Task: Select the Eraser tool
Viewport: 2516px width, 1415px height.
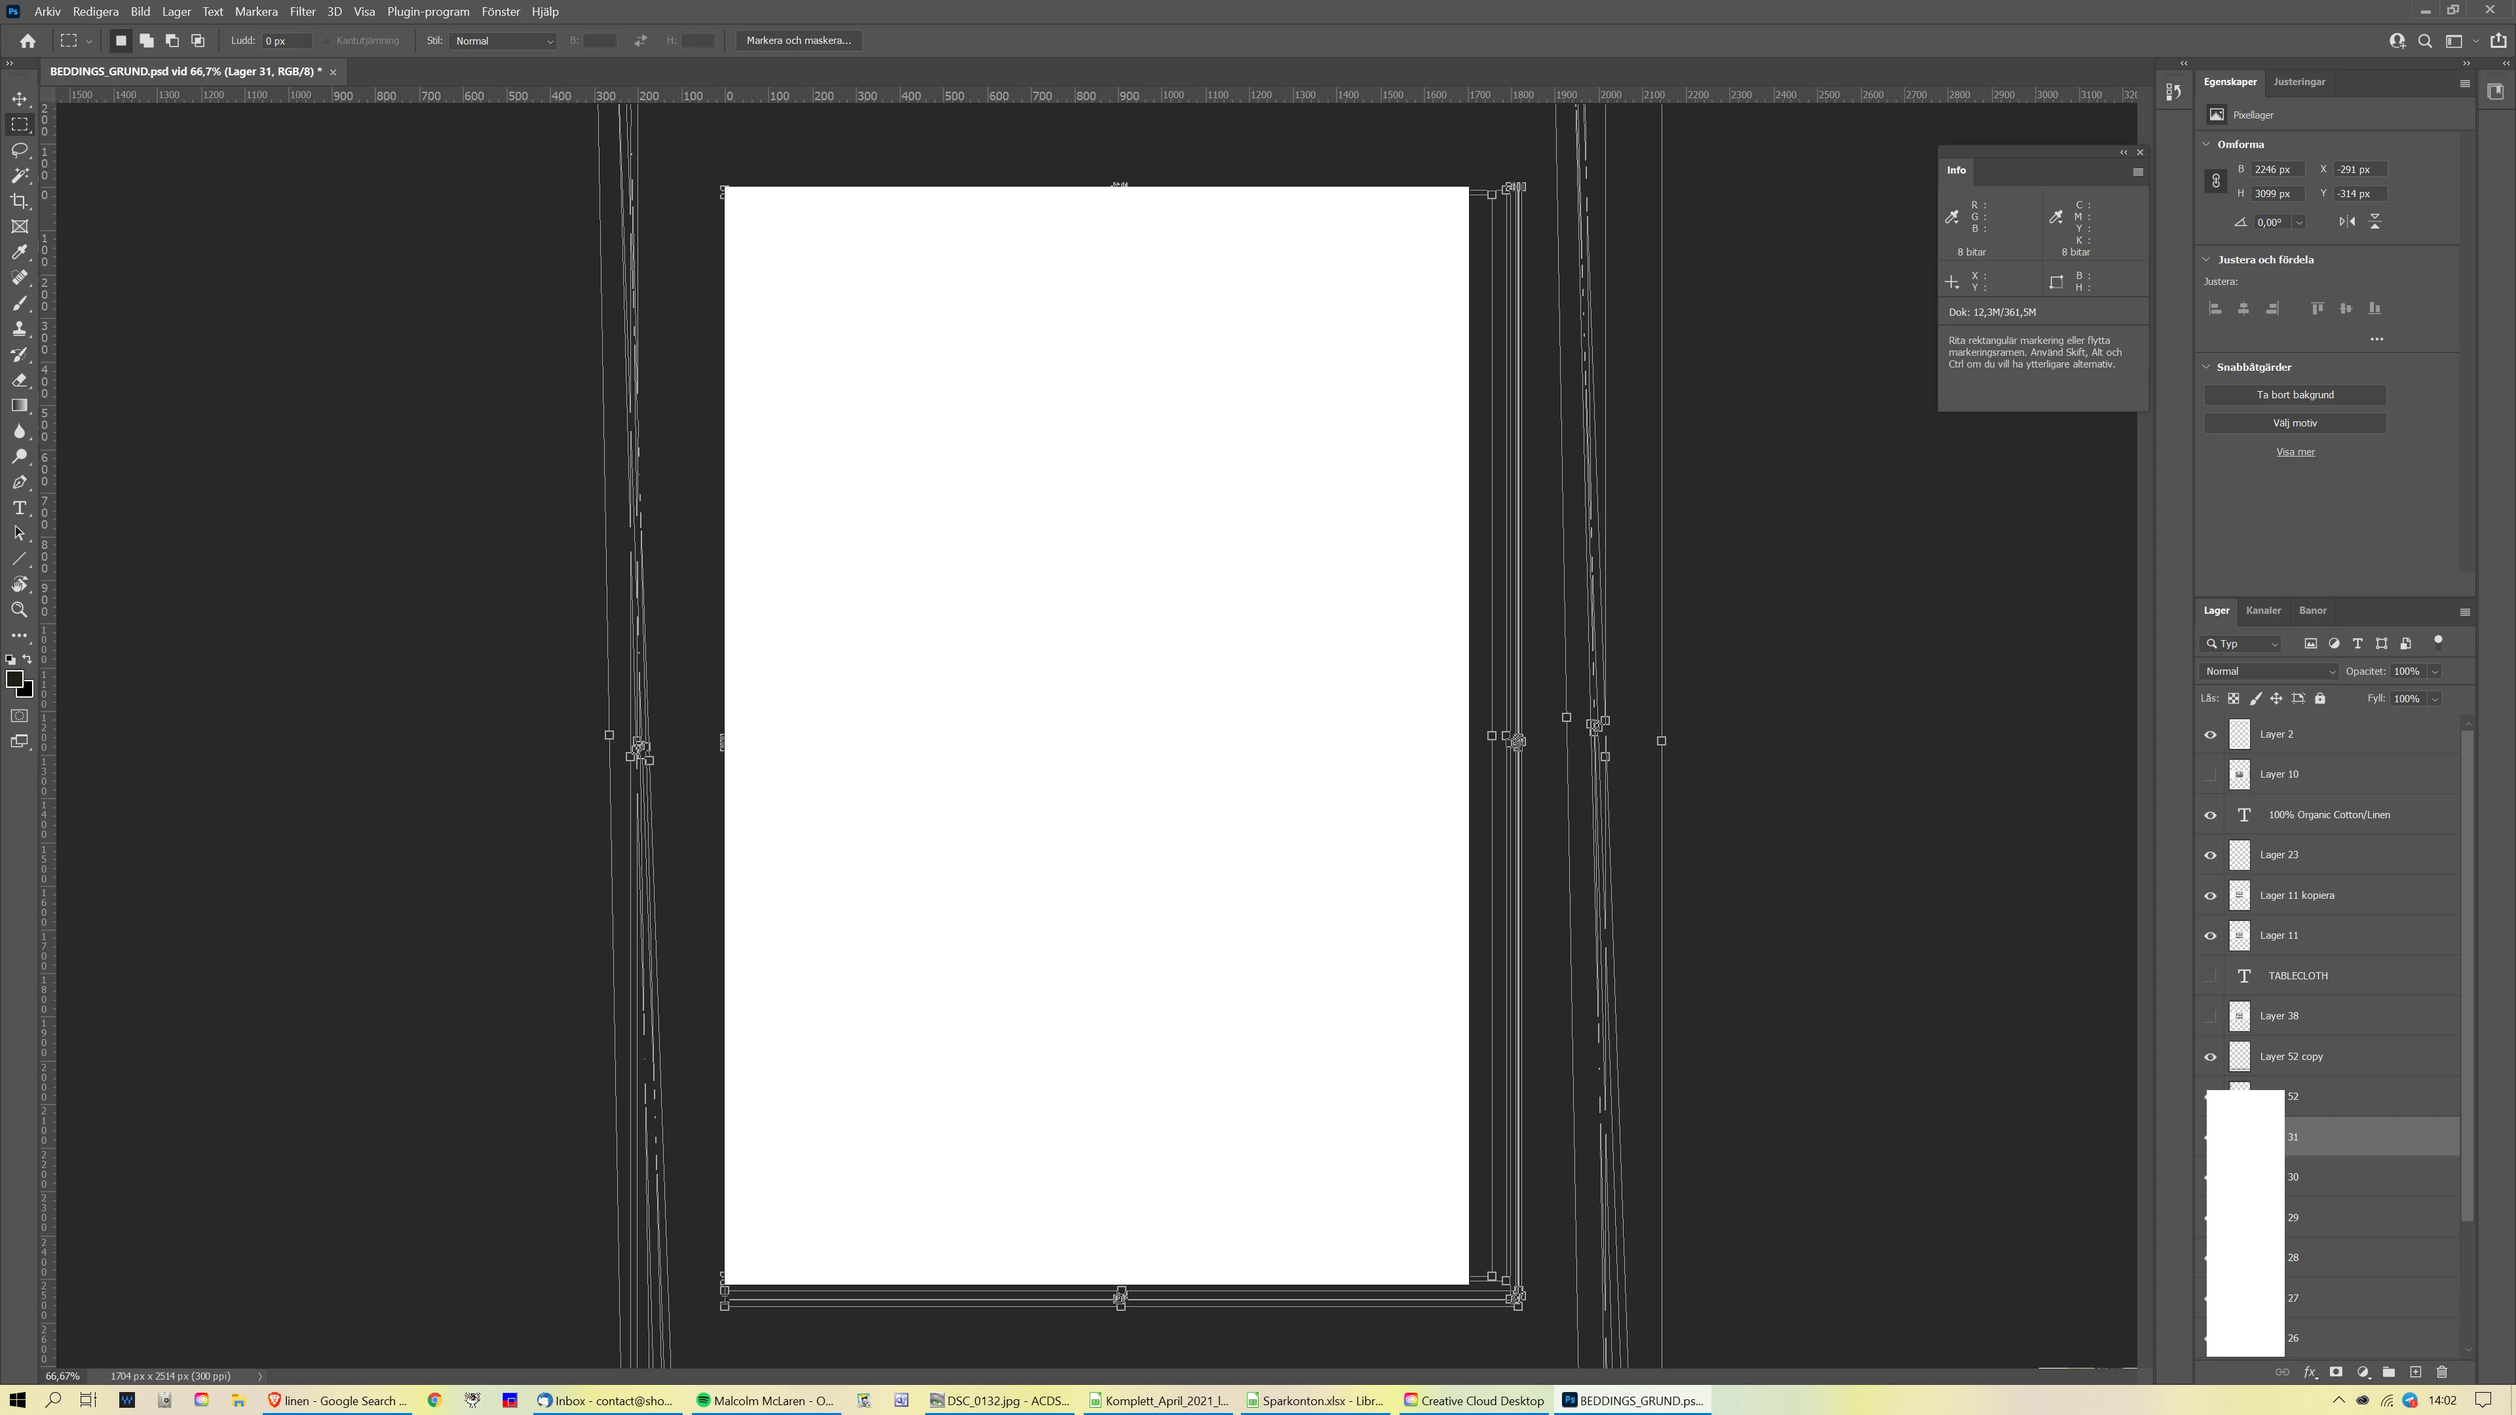Action: [20, 380]
